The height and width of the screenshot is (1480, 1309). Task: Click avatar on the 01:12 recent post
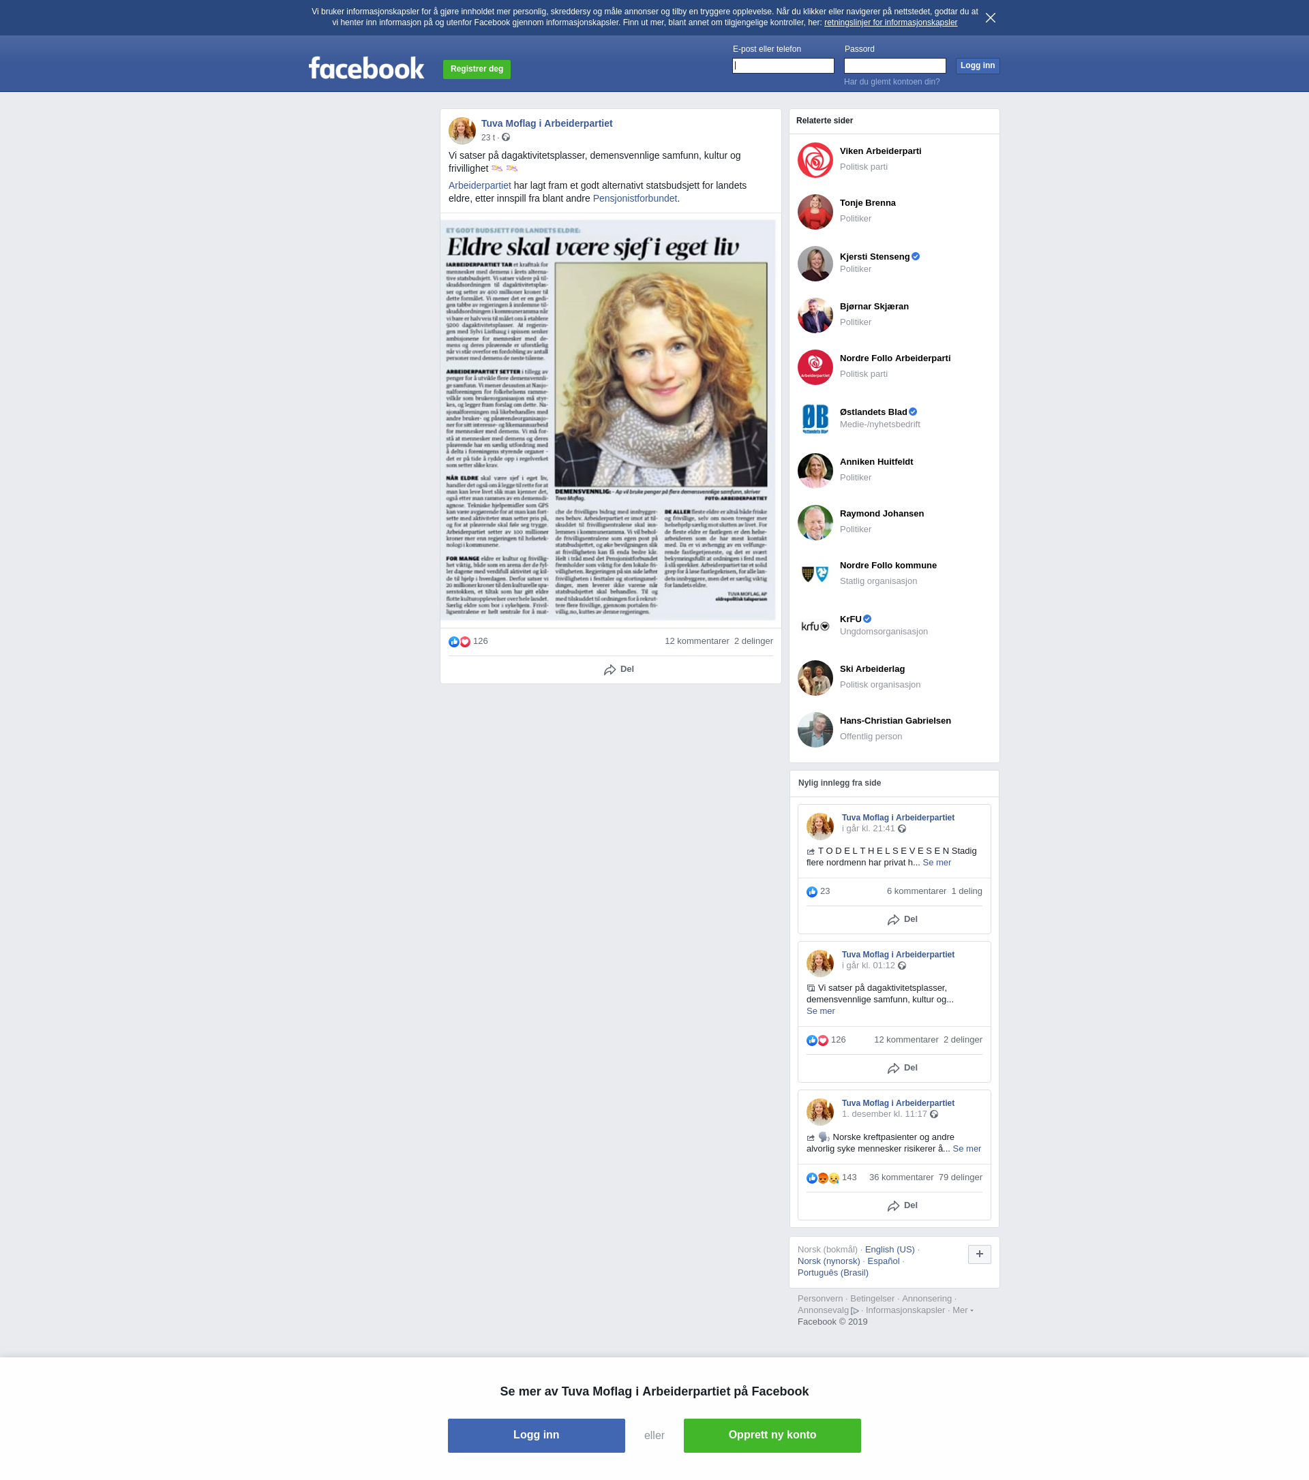point(820,963)
